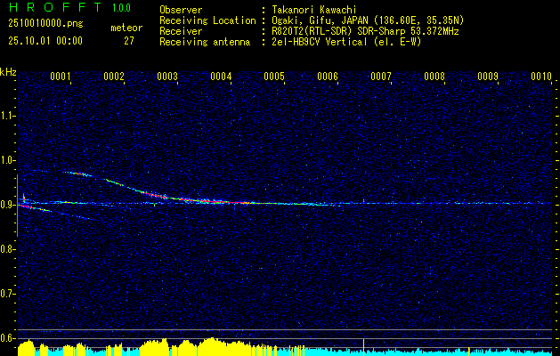The width and height of the screenshot is (560, 356).
Task: Click the 1.1 frequency axis label
Action: [8, 115]
